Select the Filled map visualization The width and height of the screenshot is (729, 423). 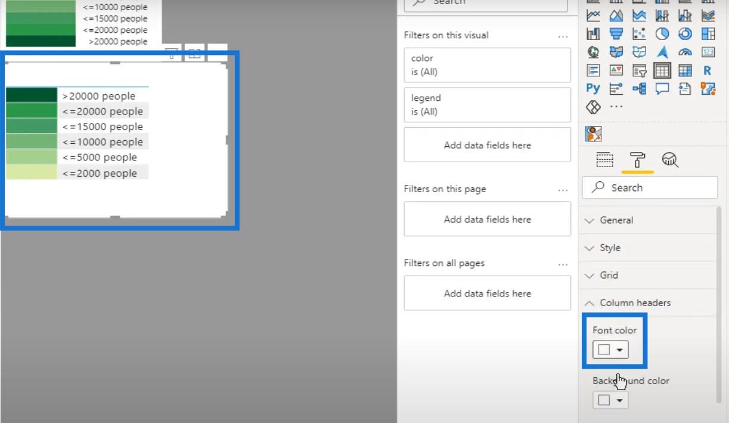coord(616,52)
